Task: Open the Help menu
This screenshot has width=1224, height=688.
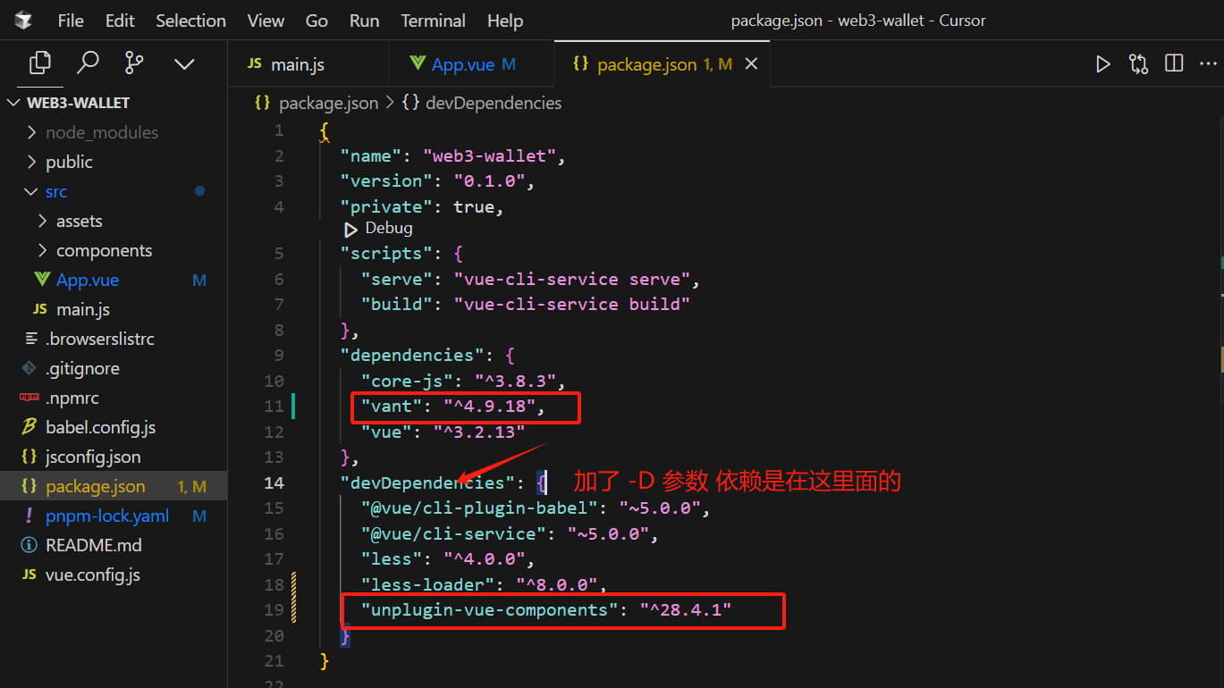Action: [505, 21]
